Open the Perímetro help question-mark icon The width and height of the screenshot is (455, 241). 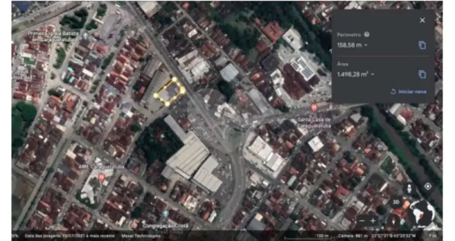[367, 34]
